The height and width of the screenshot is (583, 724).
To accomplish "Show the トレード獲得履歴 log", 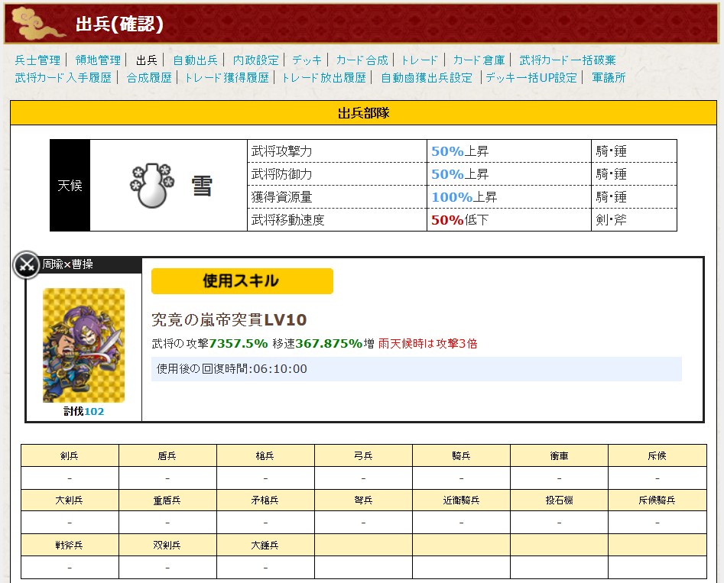I will 226,77.
